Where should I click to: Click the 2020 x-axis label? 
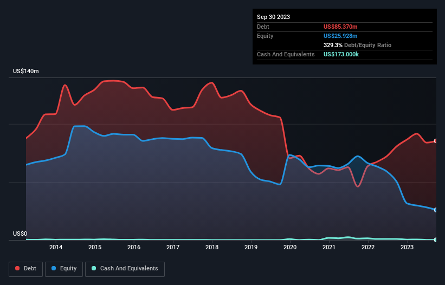click(290, 247)
